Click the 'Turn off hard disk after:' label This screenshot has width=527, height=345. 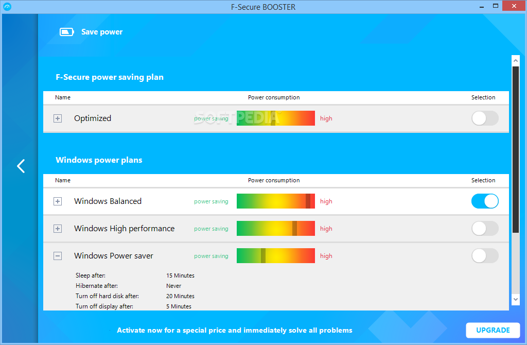pyautogui.click(x=107, y=296)
